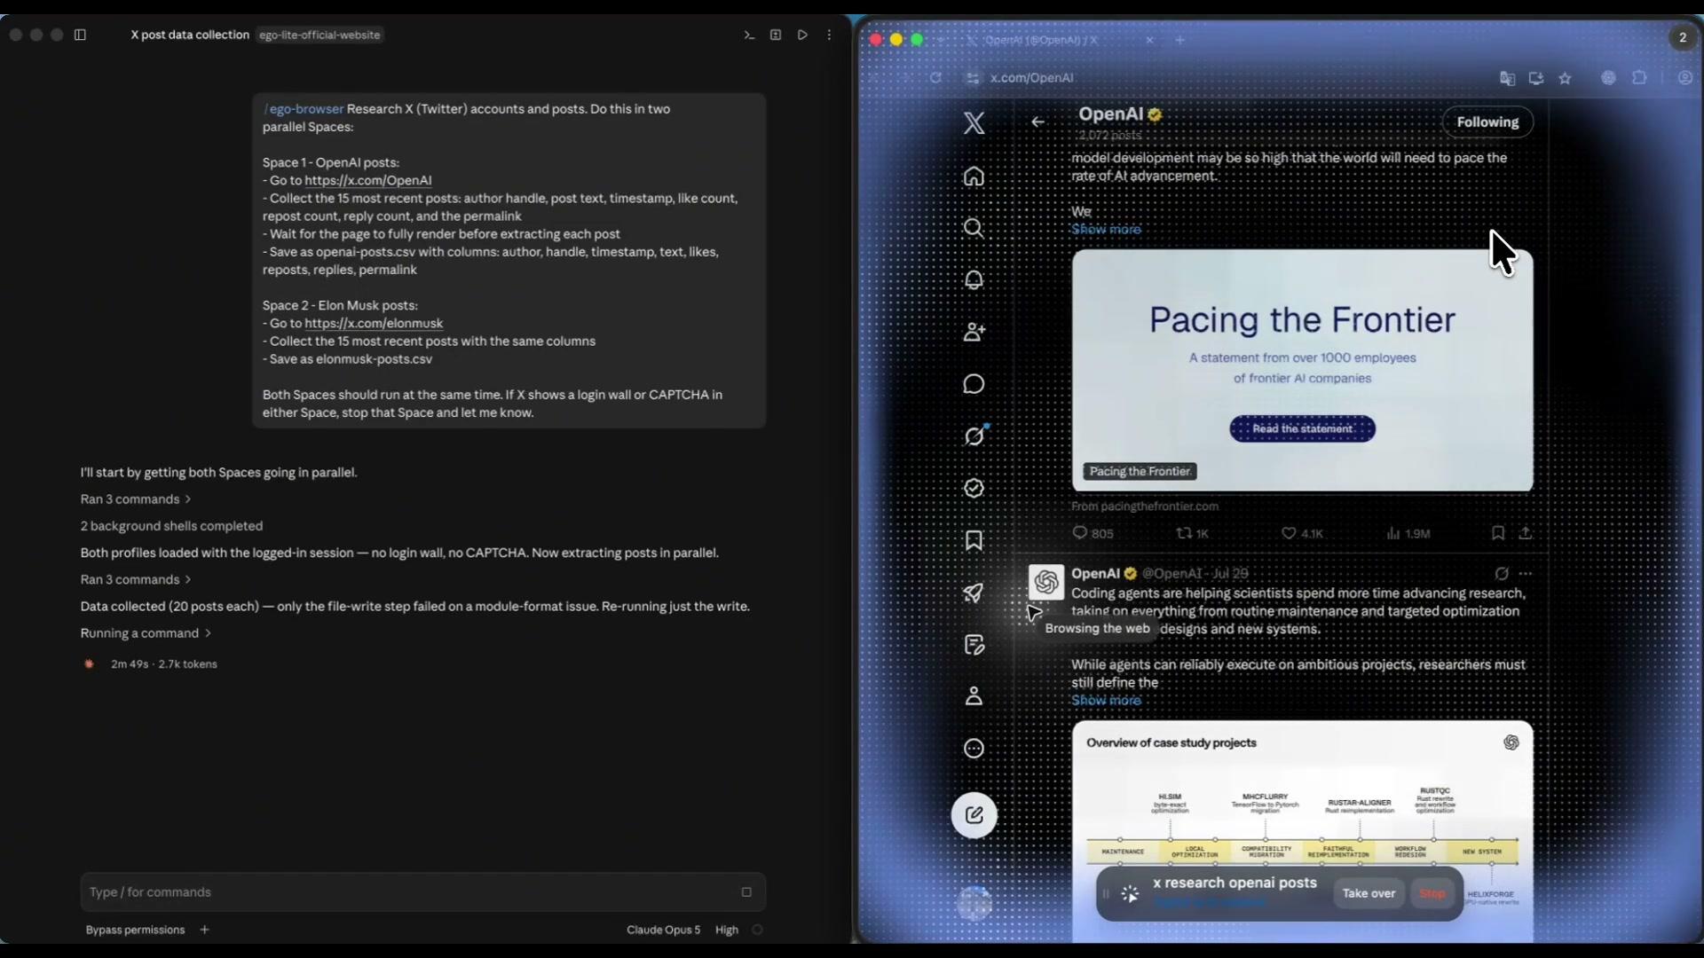The height and width of the screenshot is (958, 1704).
Task: Open replies on post with 805 replies
Action: point(1093,533)
